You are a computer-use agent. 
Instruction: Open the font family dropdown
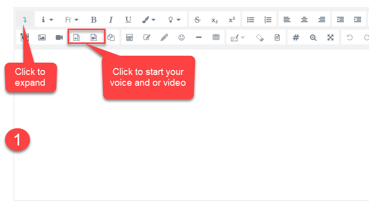coord(72,20)
